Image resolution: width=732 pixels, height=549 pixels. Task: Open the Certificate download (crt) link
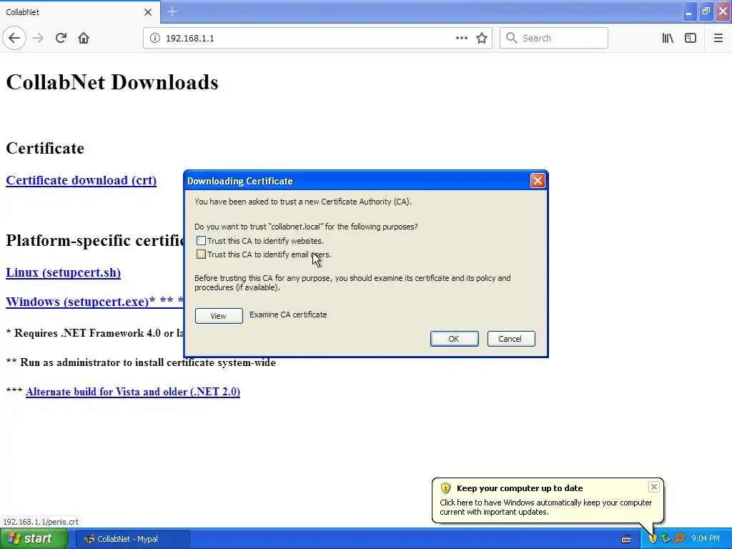click(x=81, y=180)
